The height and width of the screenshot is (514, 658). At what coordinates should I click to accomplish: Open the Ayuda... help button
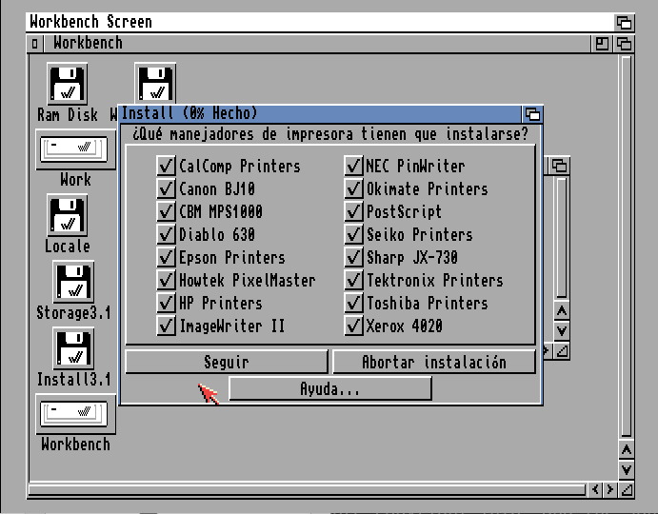coord(329,389)
